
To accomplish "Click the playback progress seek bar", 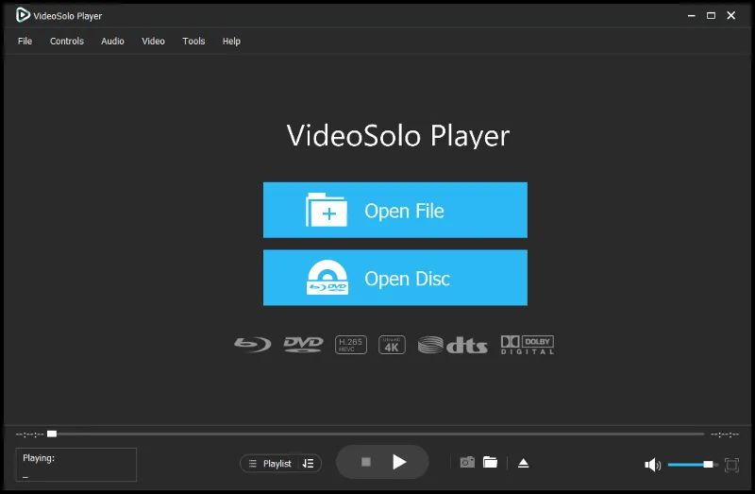I will click(x=376, y=434).
